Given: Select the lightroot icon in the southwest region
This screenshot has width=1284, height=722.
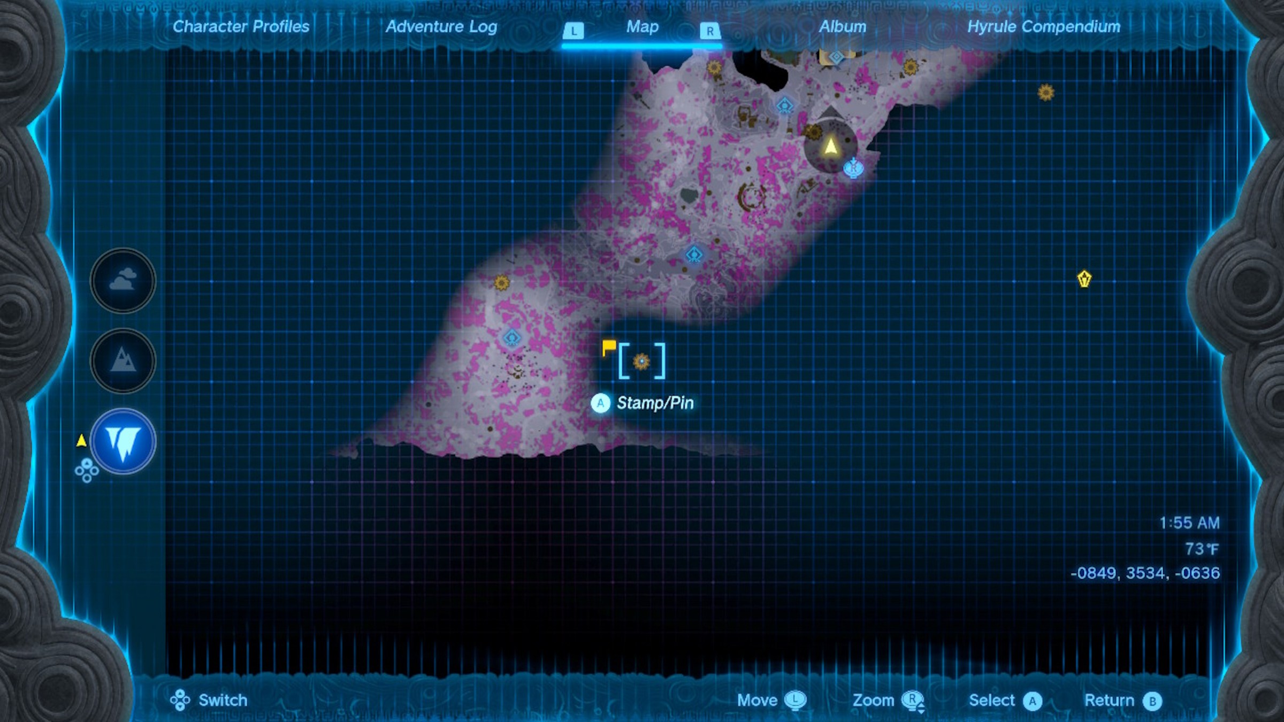Looking at the screenshot, I should click(512, 338).
